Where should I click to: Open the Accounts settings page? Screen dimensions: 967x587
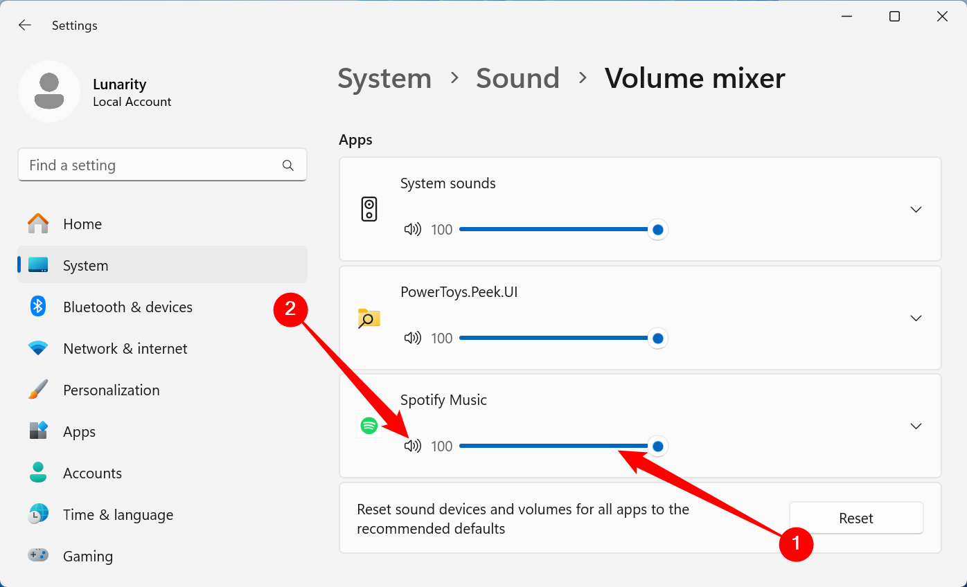(92, 473)
